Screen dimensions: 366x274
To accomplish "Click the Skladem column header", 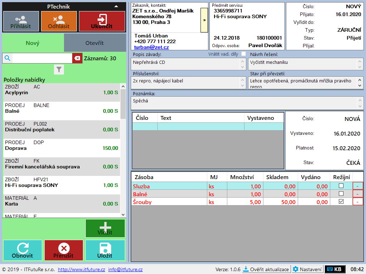I will (x=281, y=177).
